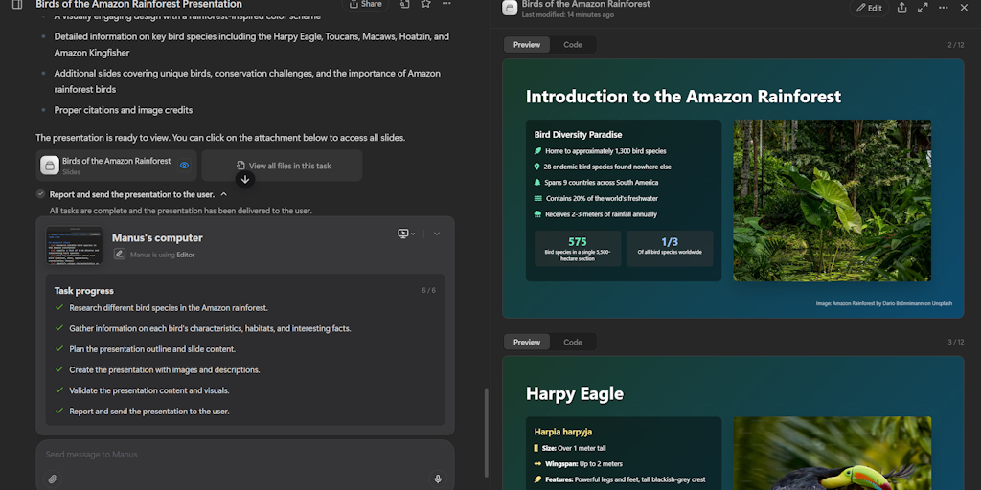
Task: Collapse the 'Report and send the presentation' step
Action: click(224, 194)
